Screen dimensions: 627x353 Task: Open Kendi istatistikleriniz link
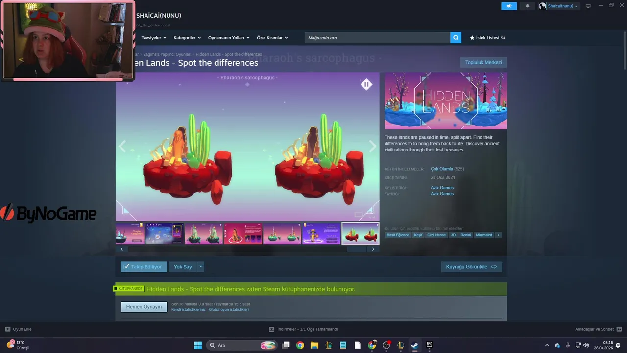coord(189,310)
